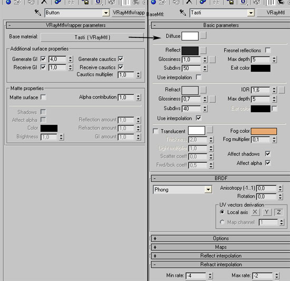Open the Reflect map slot button

pyautogui.click(x=204, y=50)
